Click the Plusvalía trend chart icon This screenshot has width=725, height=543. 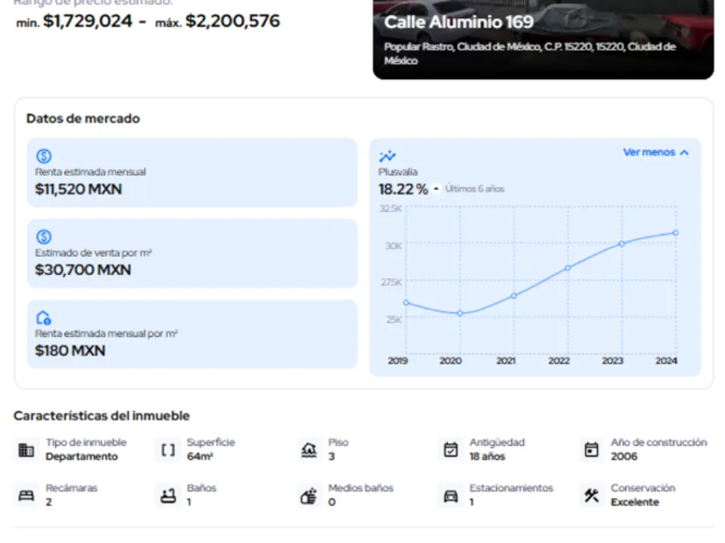388,156
